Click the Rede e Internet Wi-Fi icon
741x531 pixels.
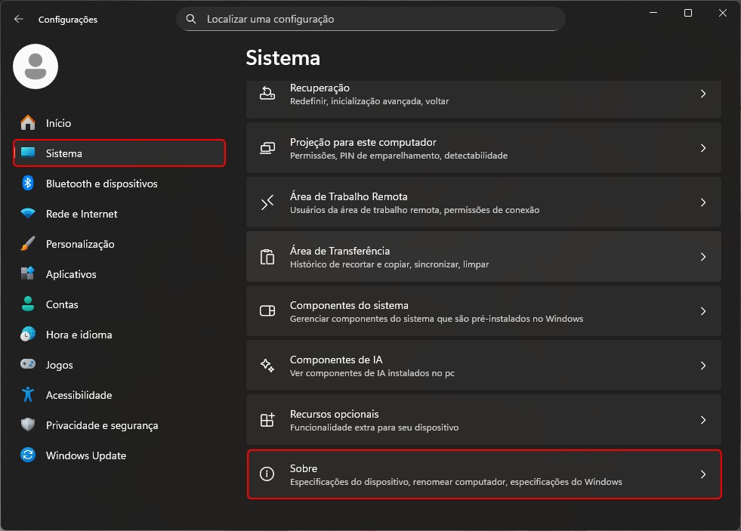coord(28,214)
